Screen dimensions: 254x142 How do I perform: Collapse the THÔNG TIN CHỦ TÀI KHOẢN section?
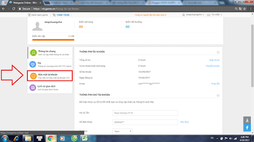pos(218,95)
